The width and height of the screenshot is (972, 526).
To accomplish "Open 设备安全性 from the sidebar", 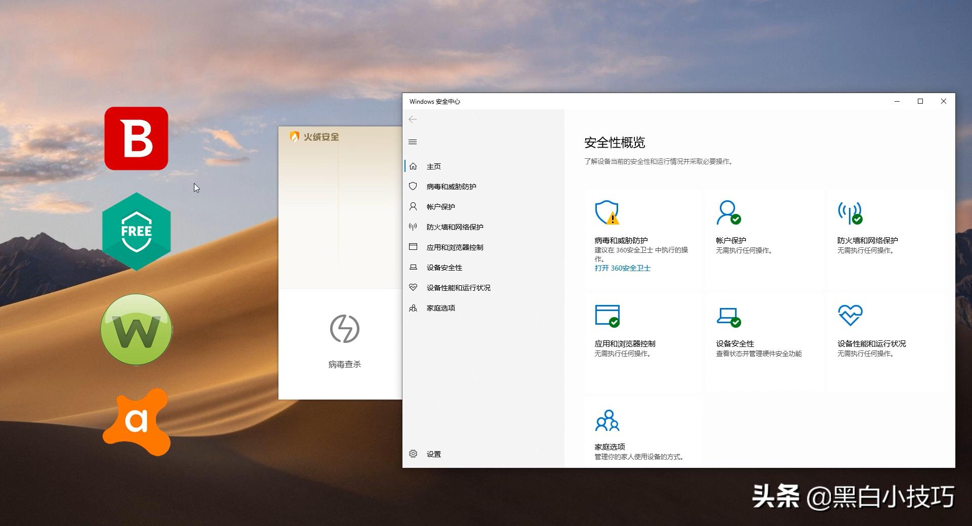I will pyautogui.click(x=444, y=267).
